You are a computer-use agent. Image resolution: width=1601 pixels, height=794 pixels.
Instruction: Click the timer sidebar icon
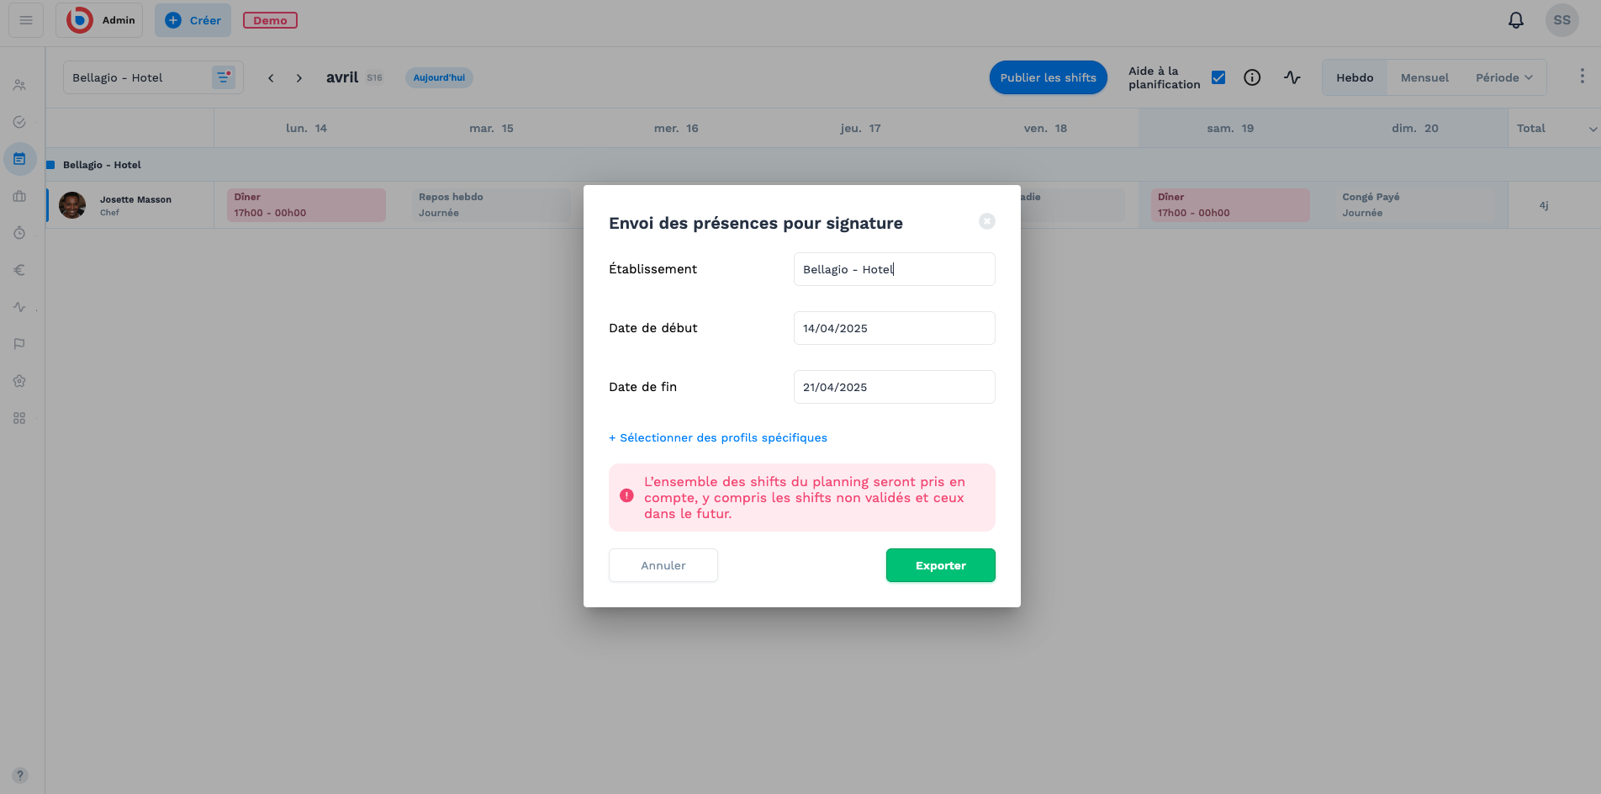pos(19,233)
